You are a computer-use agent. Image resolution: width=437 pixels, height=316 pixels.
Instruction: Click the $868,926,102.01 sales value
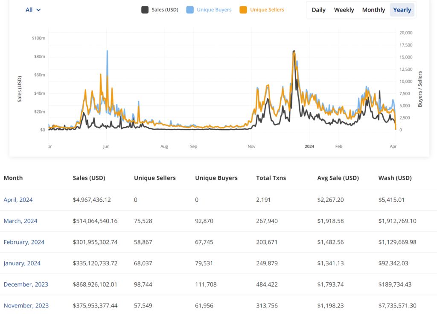(x=95, y=284)
